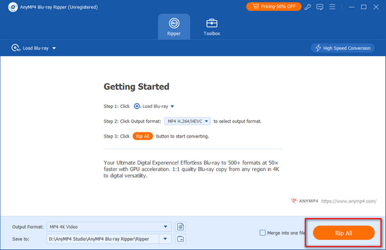Open the https://www.anymp4.com/ link

pos(349,201)
